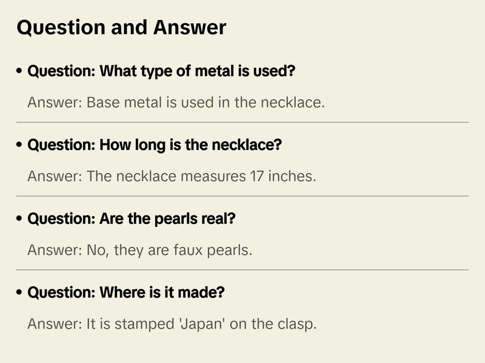Viewport: 485px width, 363px height.
Task: Click "Answer:" label before "Base metal"
Action: [x=54, y=103]
